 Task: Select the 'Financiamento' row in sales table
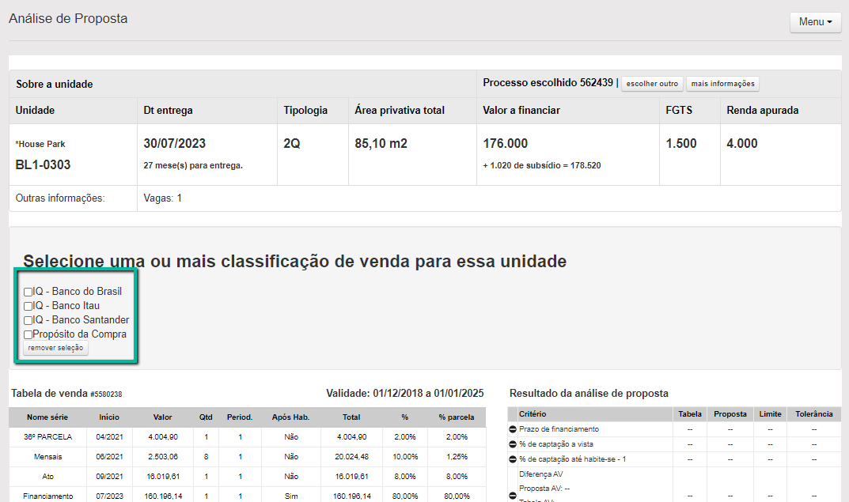pyautogui.click(x=48, y=496)
